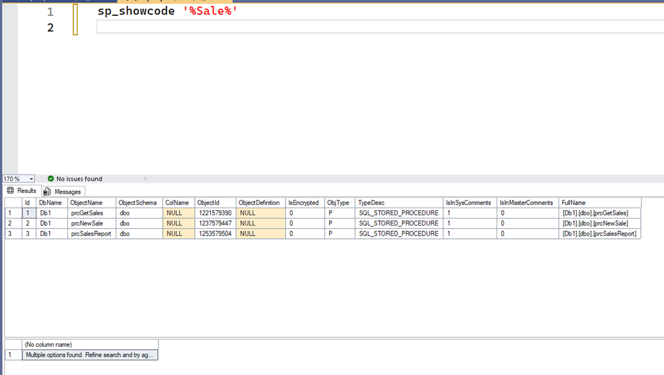Image resolution: width=664 pixels, height=375 pixels.
Task: Click the left scroll arrow beside the status bar
Action: pos(146,179)
